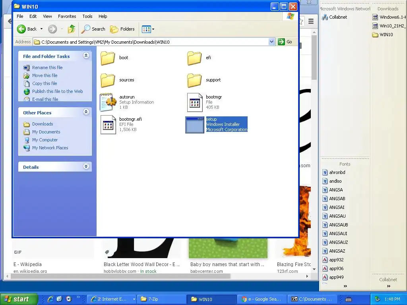Click the Go button

coord(285,42)
